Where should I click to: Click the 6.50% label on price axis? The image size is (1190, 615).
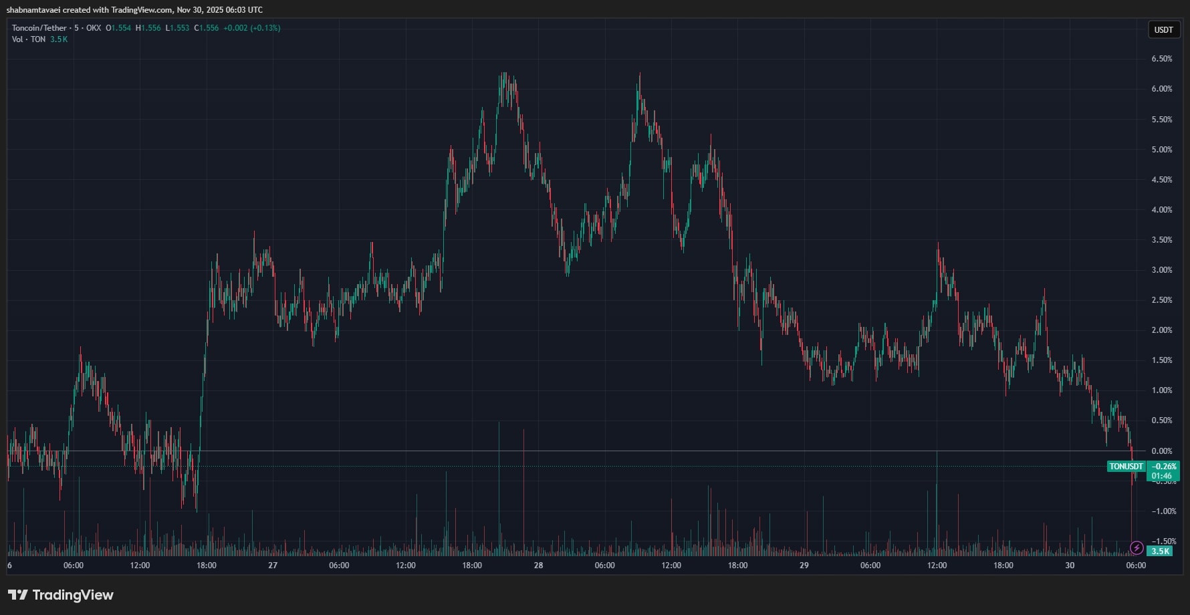[x=1161, y=59]
